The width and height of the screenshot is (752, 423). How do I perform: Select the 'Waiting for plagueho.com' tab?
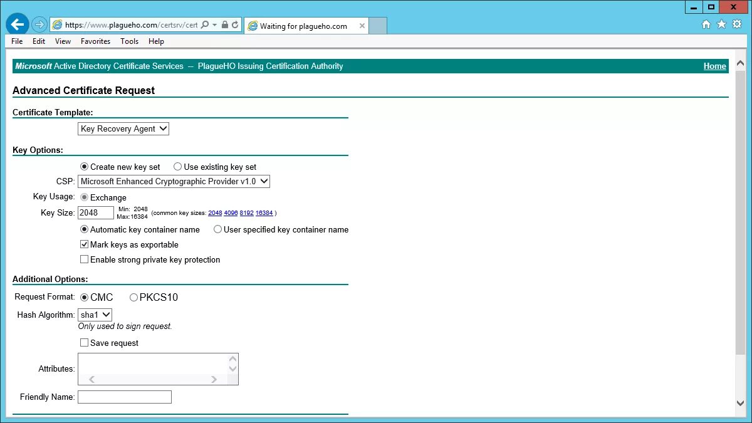tap(306, 26)
